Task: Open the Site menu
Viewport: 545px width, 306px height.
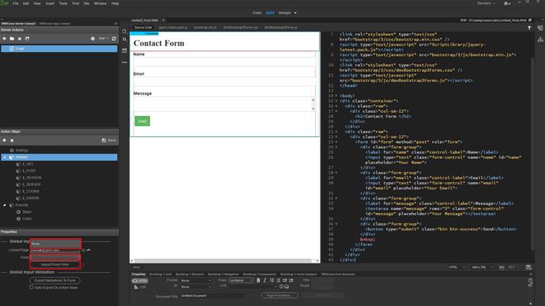Action: tap(86, 3)
